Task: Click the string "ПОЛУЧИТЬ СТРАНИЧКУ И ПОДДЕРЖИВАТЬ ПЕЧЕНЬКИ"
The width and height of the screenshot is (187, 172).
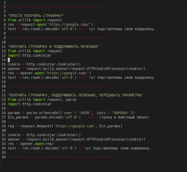Action: click(54, 47)
